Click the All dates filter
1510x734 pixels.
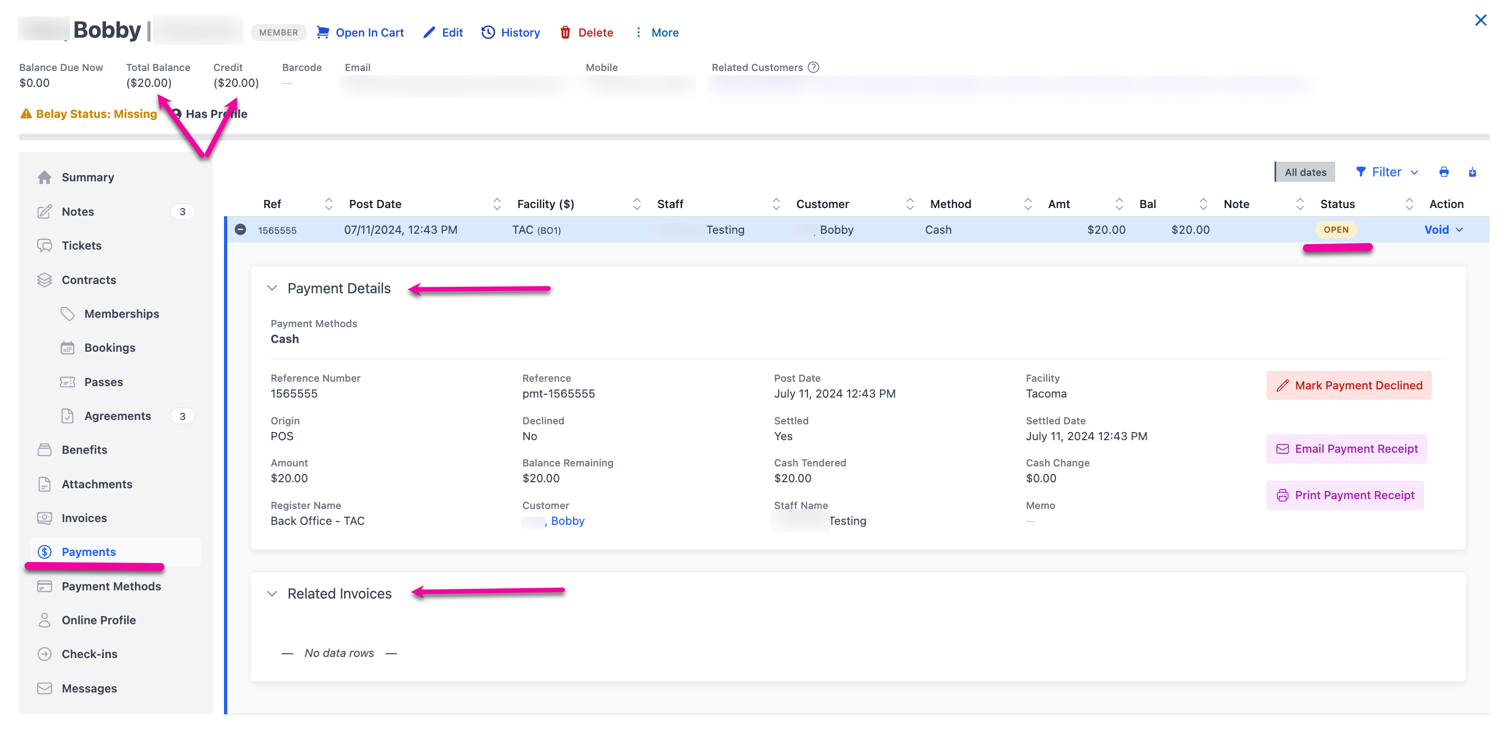point(1305,172)
